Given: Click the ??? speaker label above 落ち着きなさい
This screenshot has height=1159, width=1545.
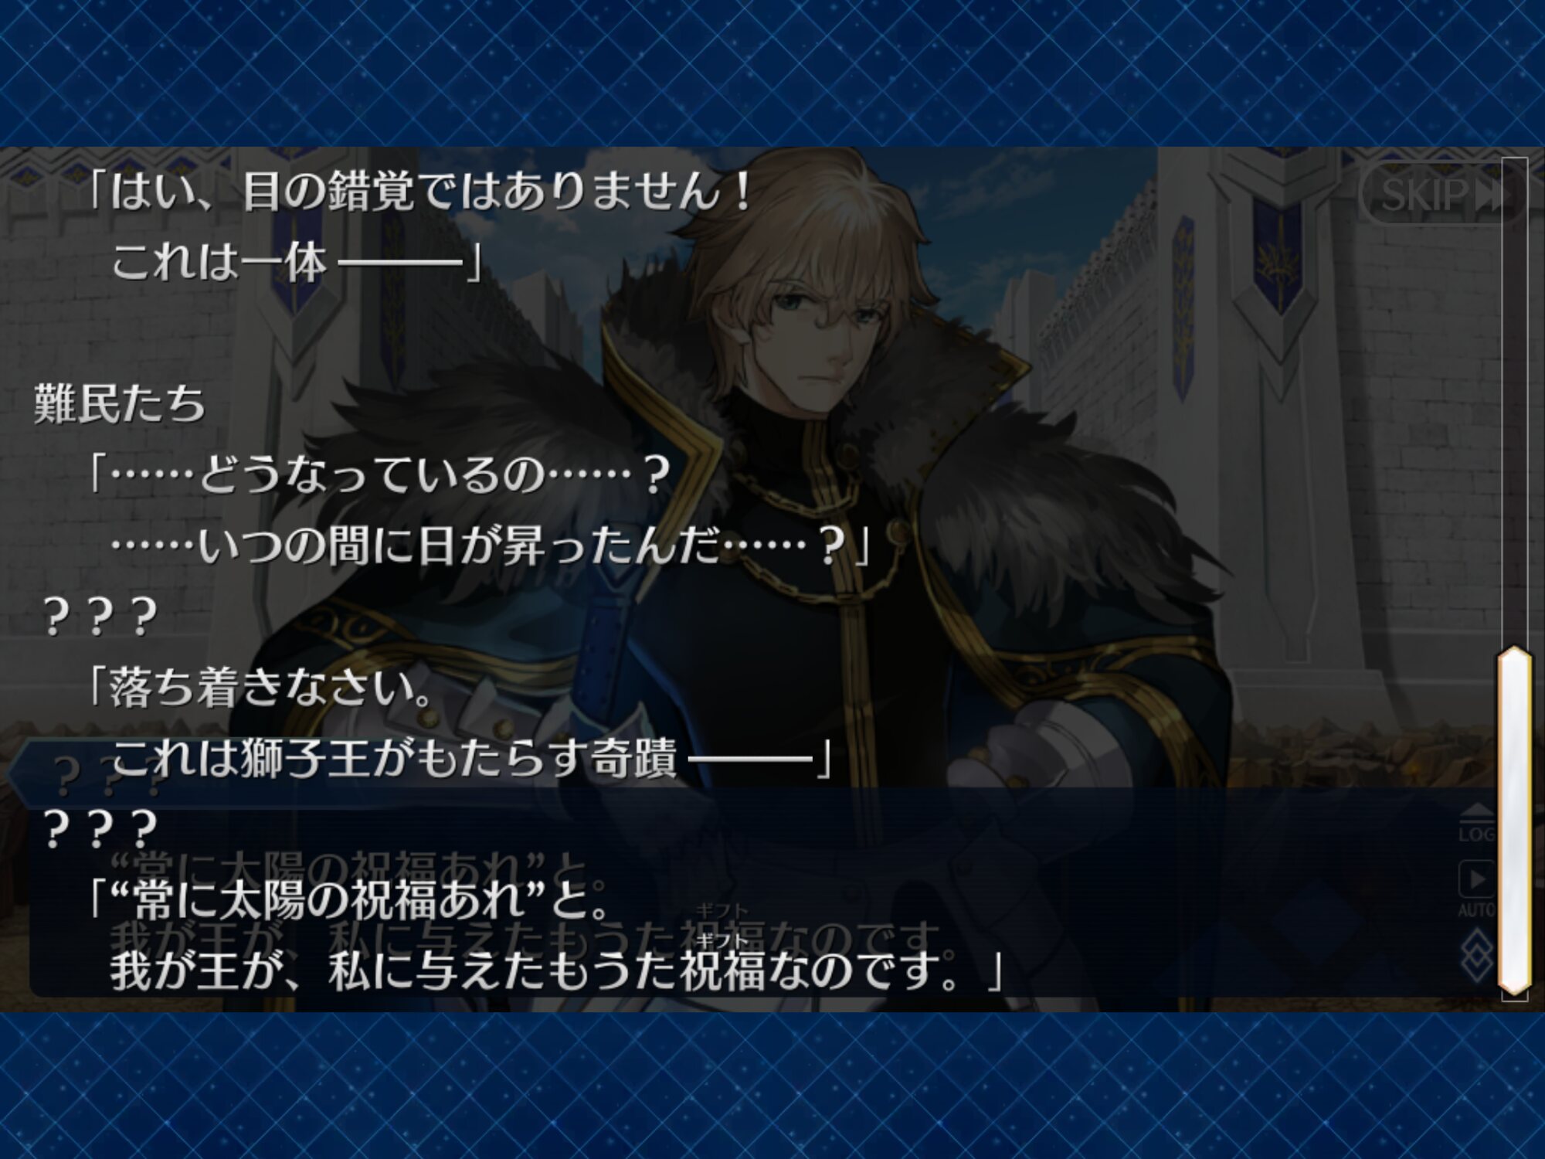Looking at the screenshot, I should 100,617.
